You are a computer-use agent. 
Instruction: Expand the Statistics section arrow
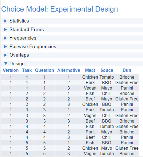5,21
